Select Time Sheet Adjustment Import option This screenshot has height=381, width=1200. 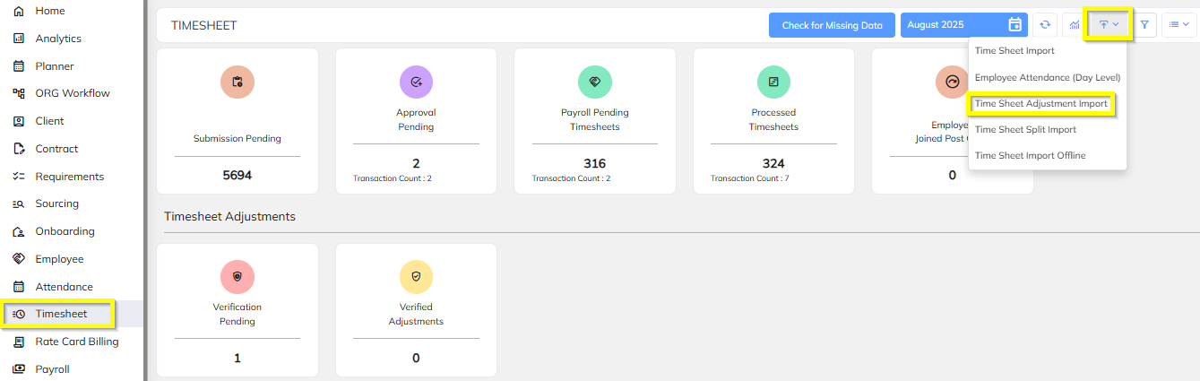(x=1041, y=104)
